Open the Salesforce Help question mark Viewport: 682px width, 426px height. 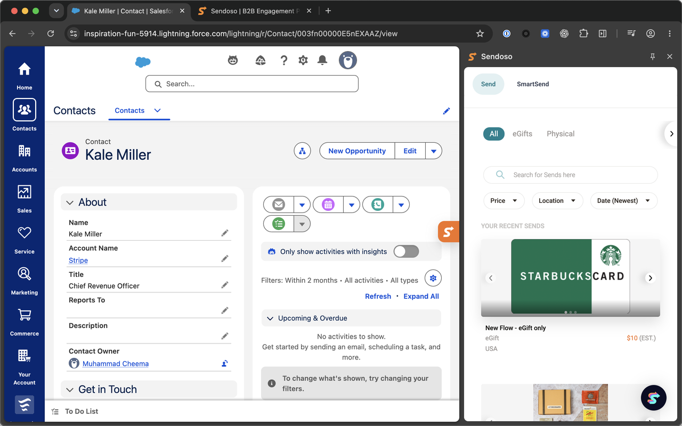[x=284, y=61]
